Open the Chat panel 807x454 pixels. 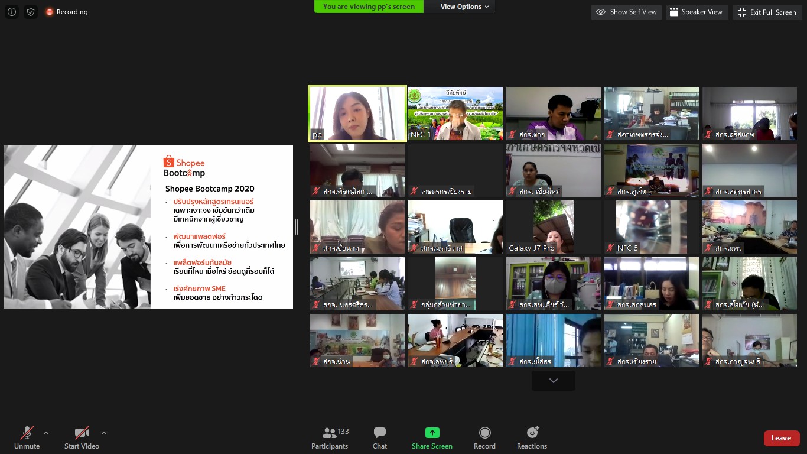[x=380, y=439]
